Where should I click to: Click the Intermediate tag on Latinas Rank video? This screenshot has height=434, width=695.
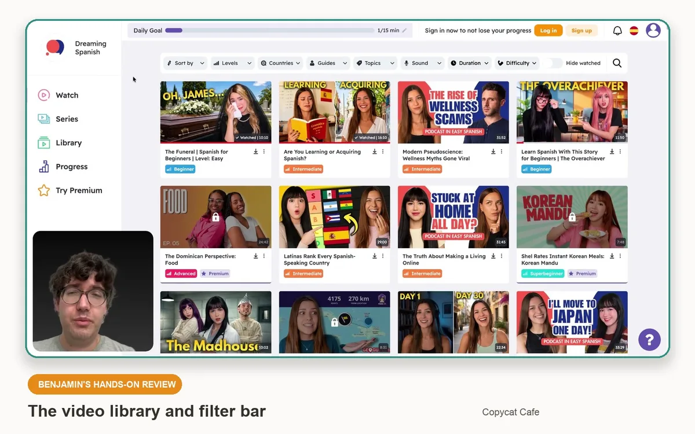point(303,273)
